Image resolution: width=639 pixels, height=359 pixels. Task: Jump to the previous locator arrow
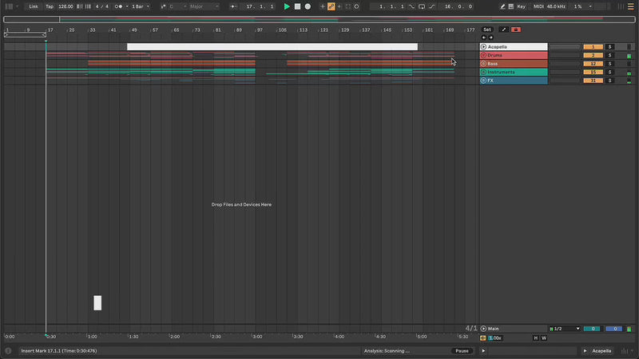[483, 37]
